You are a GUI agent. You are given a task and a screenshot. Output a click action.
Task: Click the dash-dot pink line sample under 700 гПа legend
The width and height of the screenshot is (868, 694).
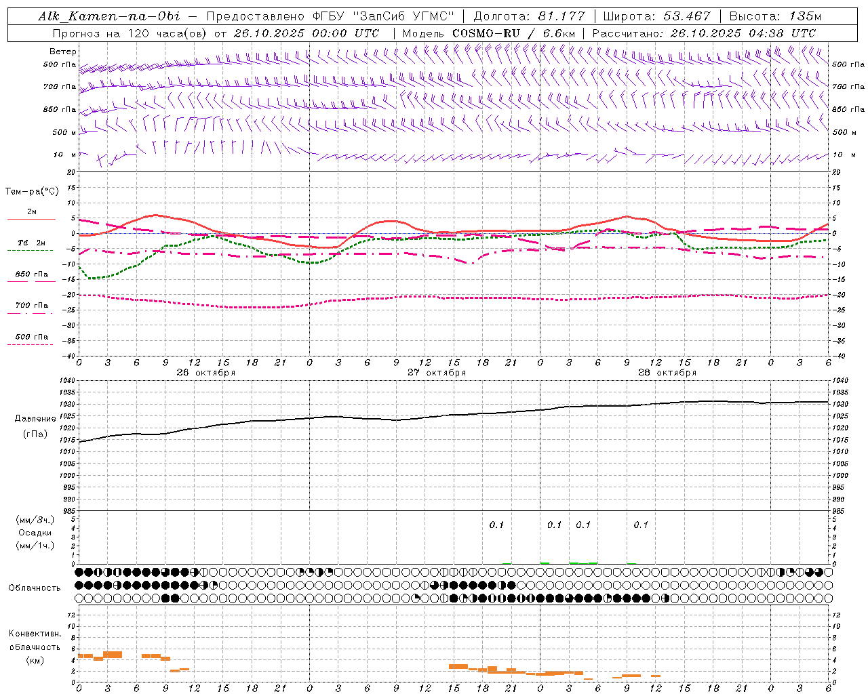pos(31,313)
